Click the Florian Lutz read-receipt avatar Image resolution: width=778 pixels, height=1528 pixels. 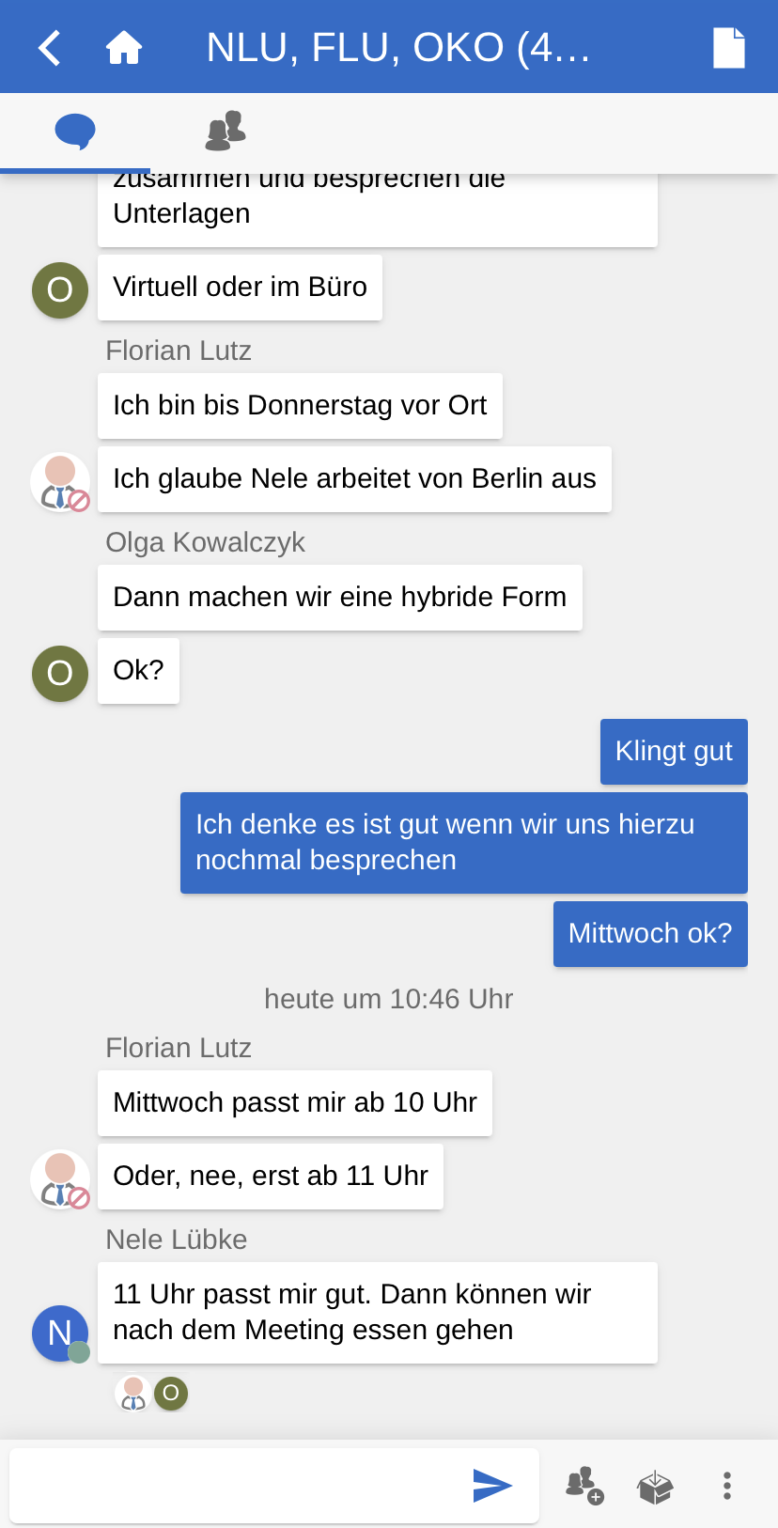pyautogui.click(x=133, y=1394)
